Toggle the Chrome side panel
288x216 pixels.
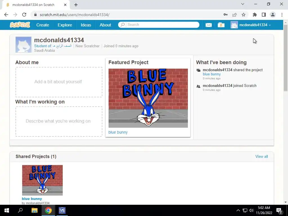pyautogui.click(x=264, y=15)
